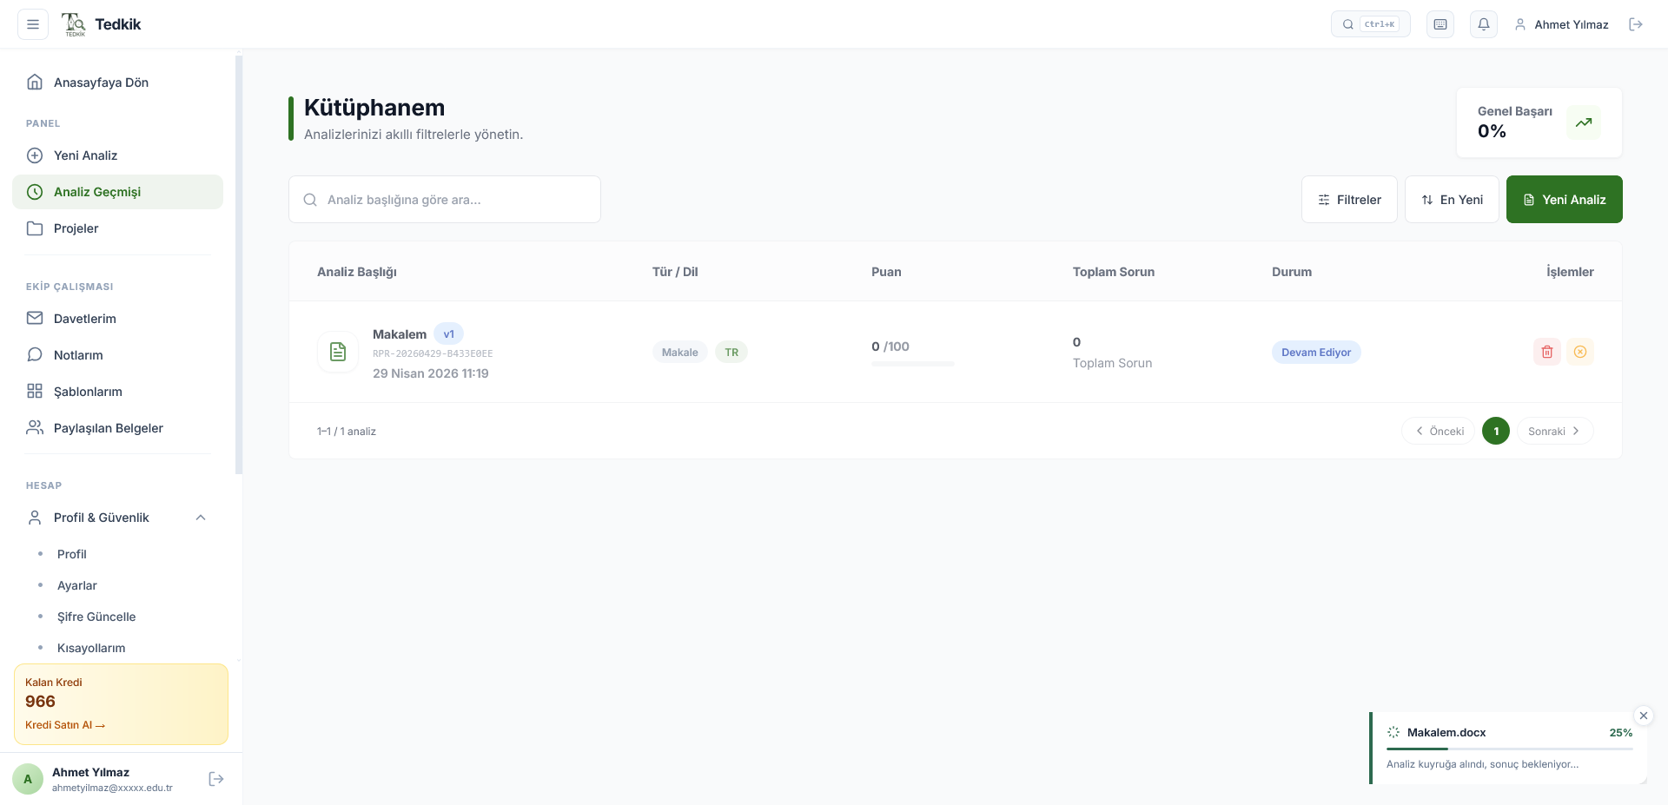1668x805 pixels.
Task: Collapse the Profil & Güvenlik section
Action: pos(117,518)
